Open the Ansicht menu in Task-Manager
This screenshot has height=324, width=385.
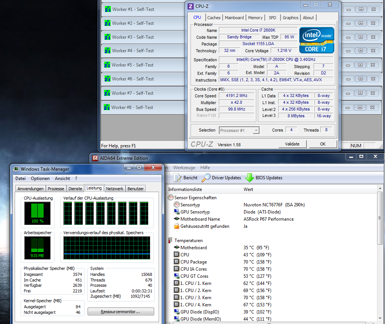[x=62, y=179]
